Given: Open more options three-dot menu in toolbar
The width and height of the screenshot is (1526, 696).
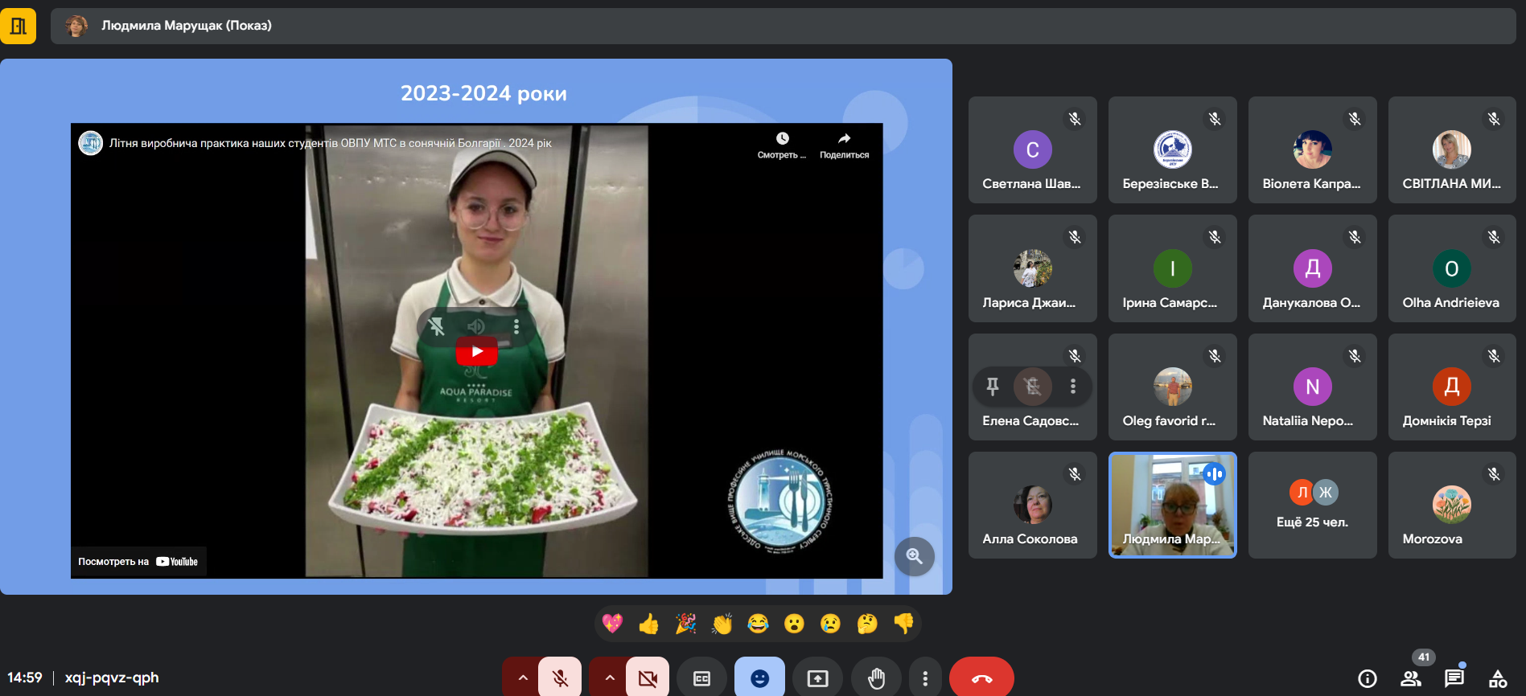Looking at the screenshot, I should click(x=925, y=678).
